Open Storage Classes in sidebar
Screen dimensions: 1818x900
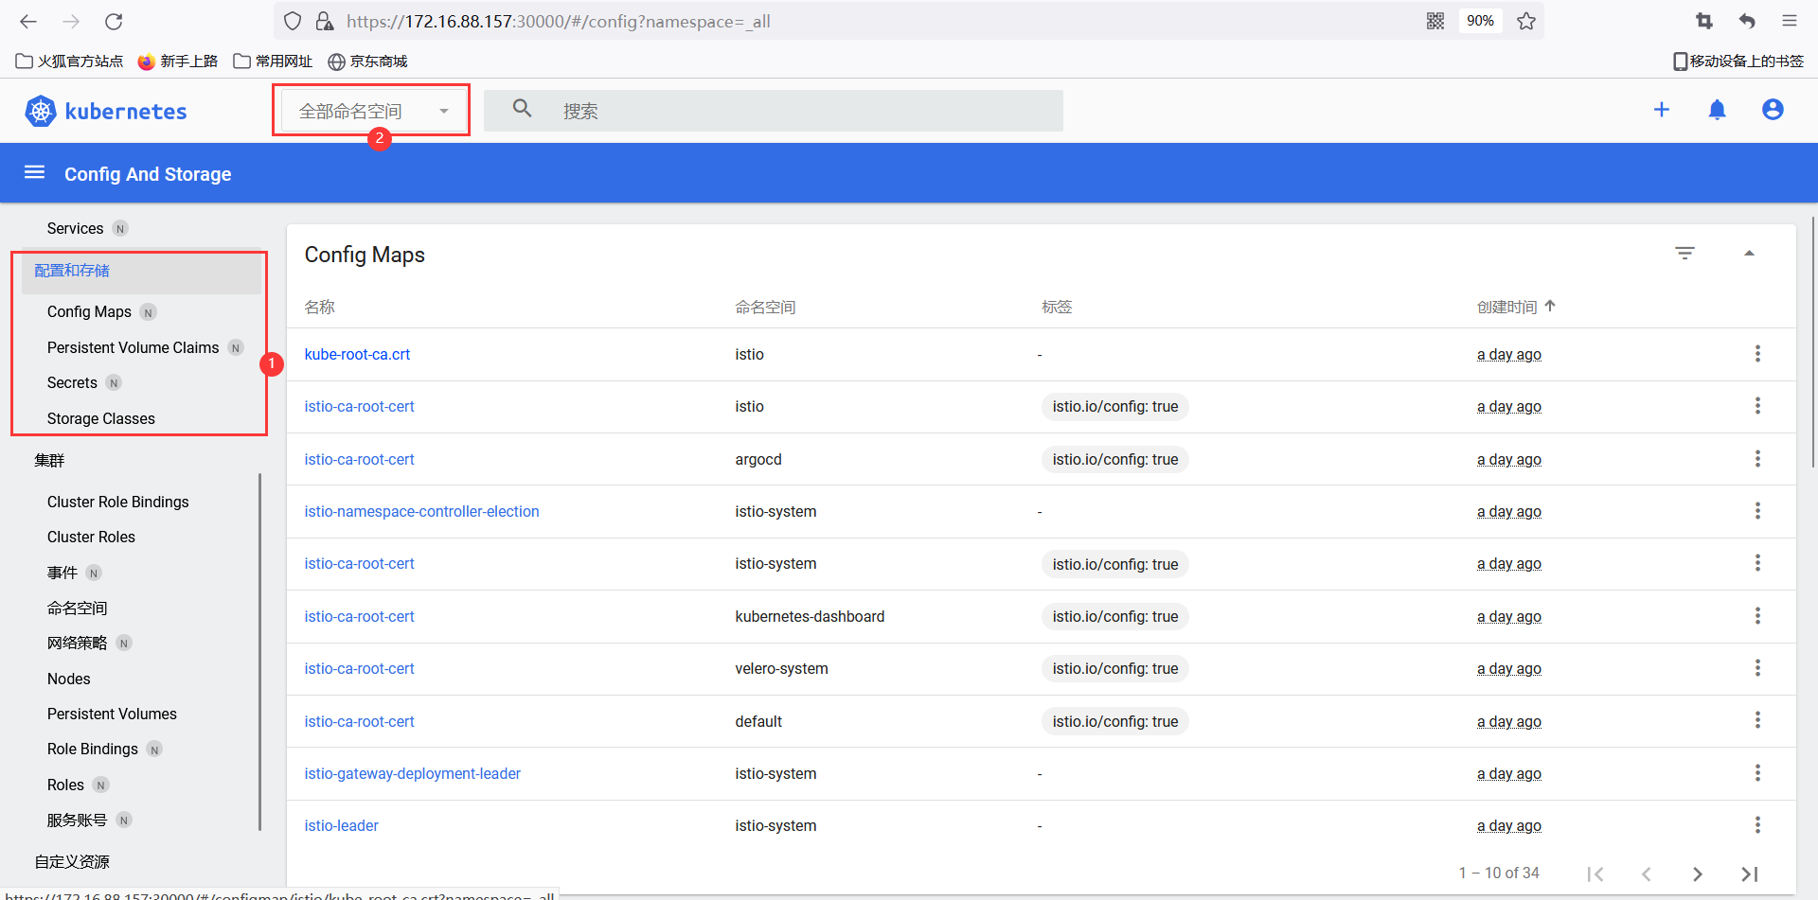click(x=101, y=418)
